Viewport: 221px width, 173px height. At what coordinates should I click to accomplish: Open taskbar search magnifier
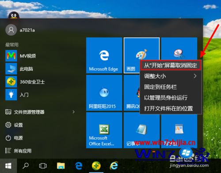click(26, 166)
